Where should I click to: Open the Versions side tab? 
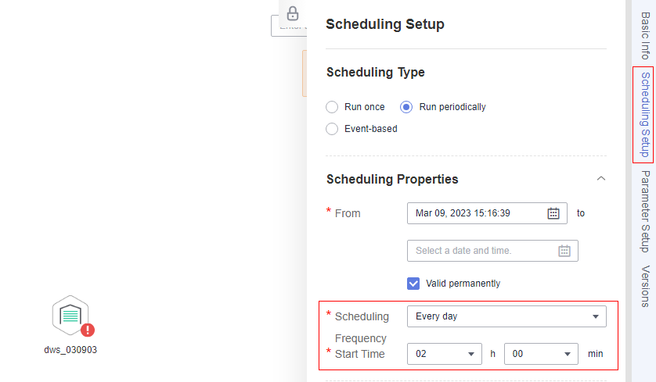click(645, 286)
